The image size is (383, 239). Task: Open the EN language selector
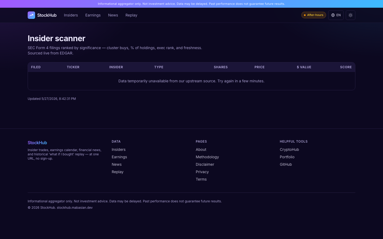point(336,15)
